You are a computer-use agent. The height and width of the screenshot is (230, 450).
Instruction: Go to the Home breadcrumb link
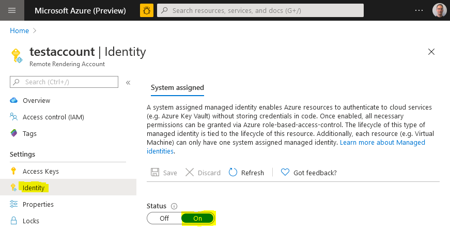pos(20,31)
